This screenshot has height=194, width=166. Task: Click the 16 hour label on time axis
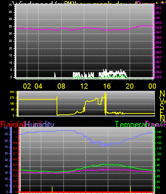[107, 86]
